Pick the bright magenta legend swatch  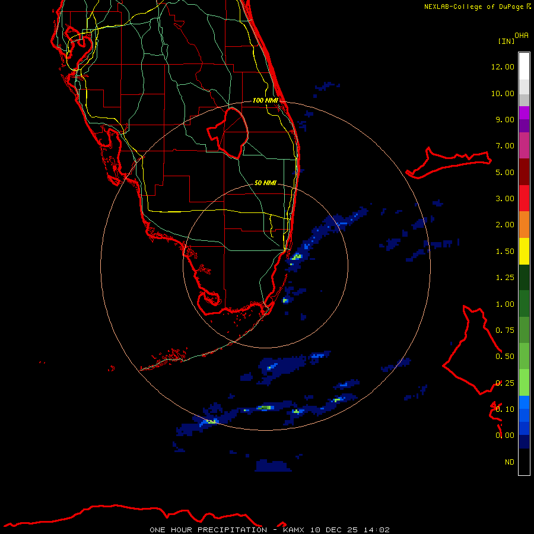click(524, 113)
